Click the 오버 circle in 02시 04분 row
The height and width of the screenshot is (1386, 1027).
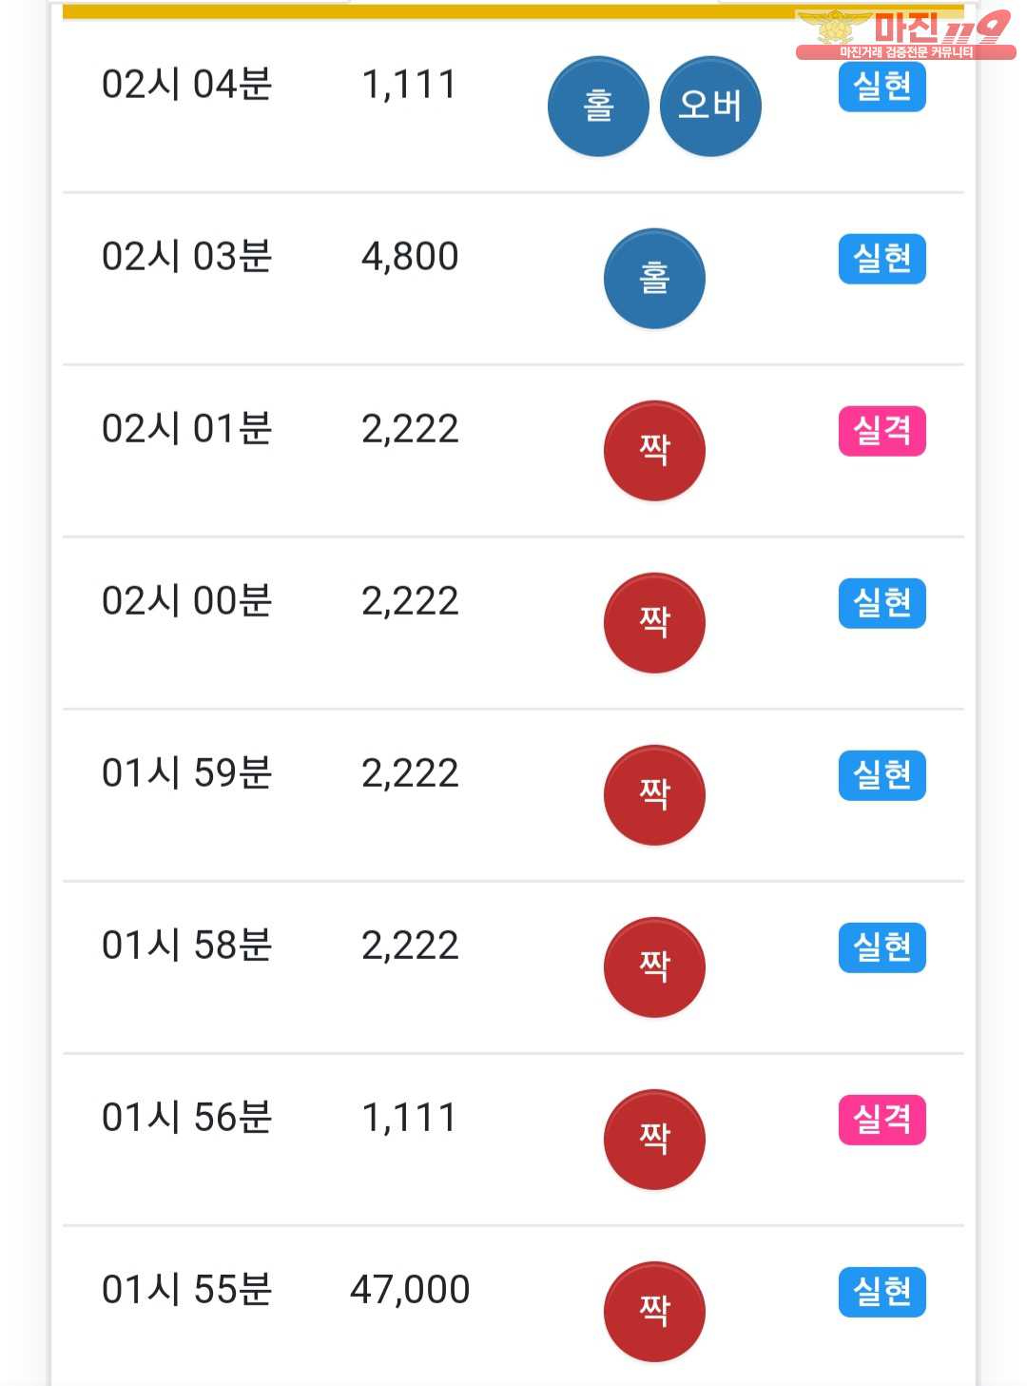pos(710,106)
